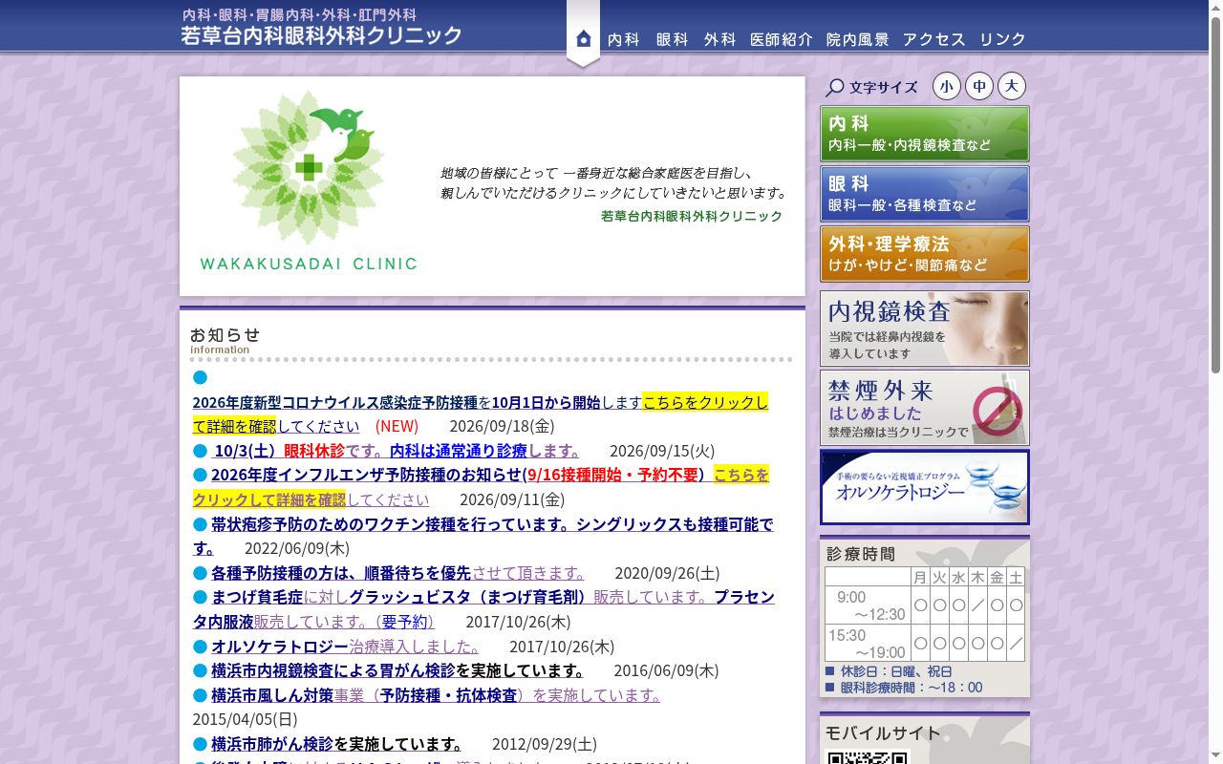The height and width of the screenshot is (764, 1223).
Task: Open the 2026 COVID vaccination notice link
Action: [480, 414]
